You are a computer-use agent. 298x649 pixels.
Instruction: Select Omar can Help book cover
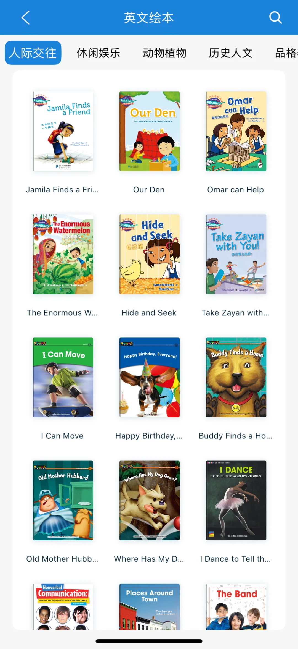click(236, 131)
